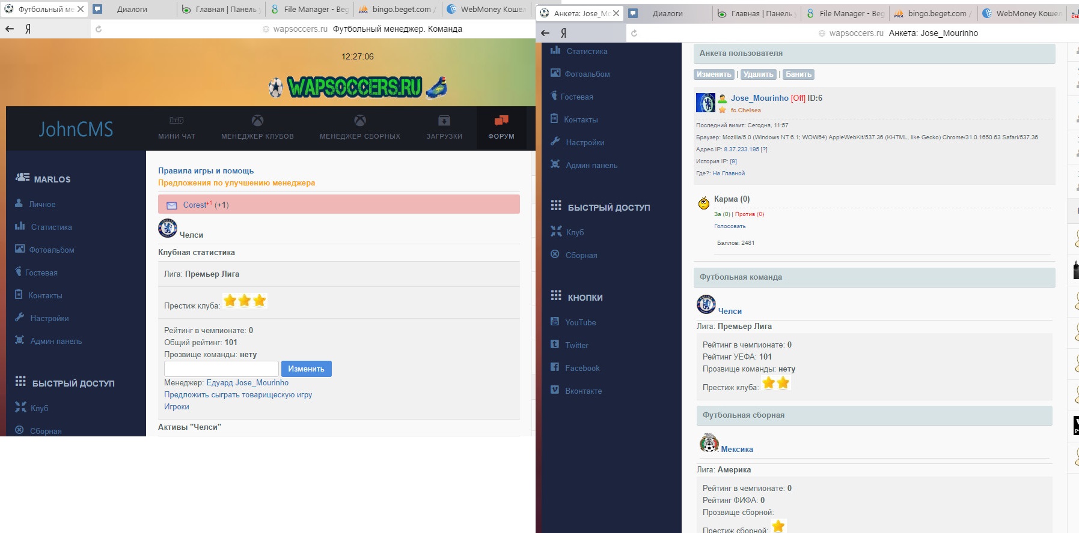This screenshot has height=533, width=1079.
Task: Switch to Диалоги tab in the team window
Action: point(133,9)
